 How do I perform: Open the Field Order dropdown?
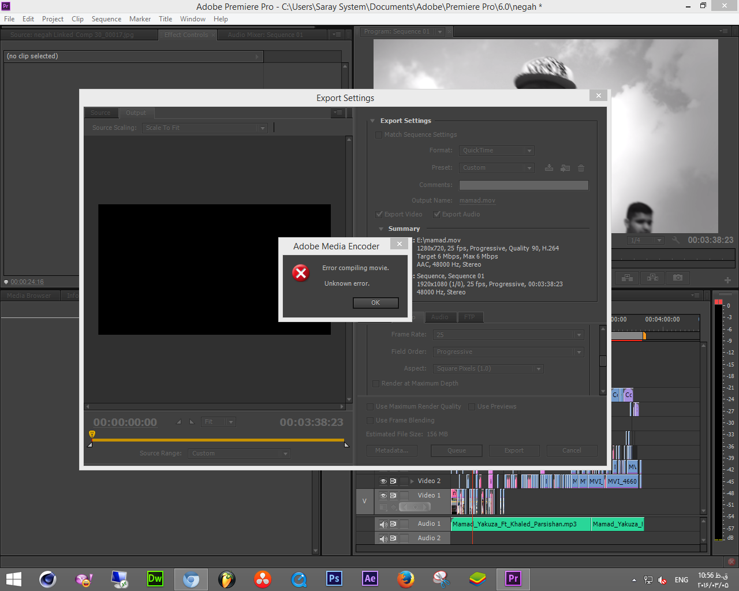(x=509, y=352)
